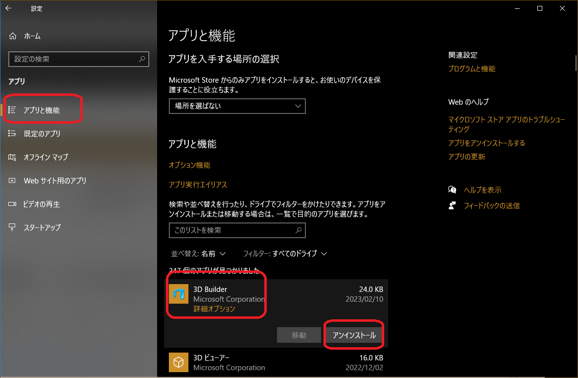Open アプリの更新 help link
This screenshot has height=378, width=578.
pos(467,157)
